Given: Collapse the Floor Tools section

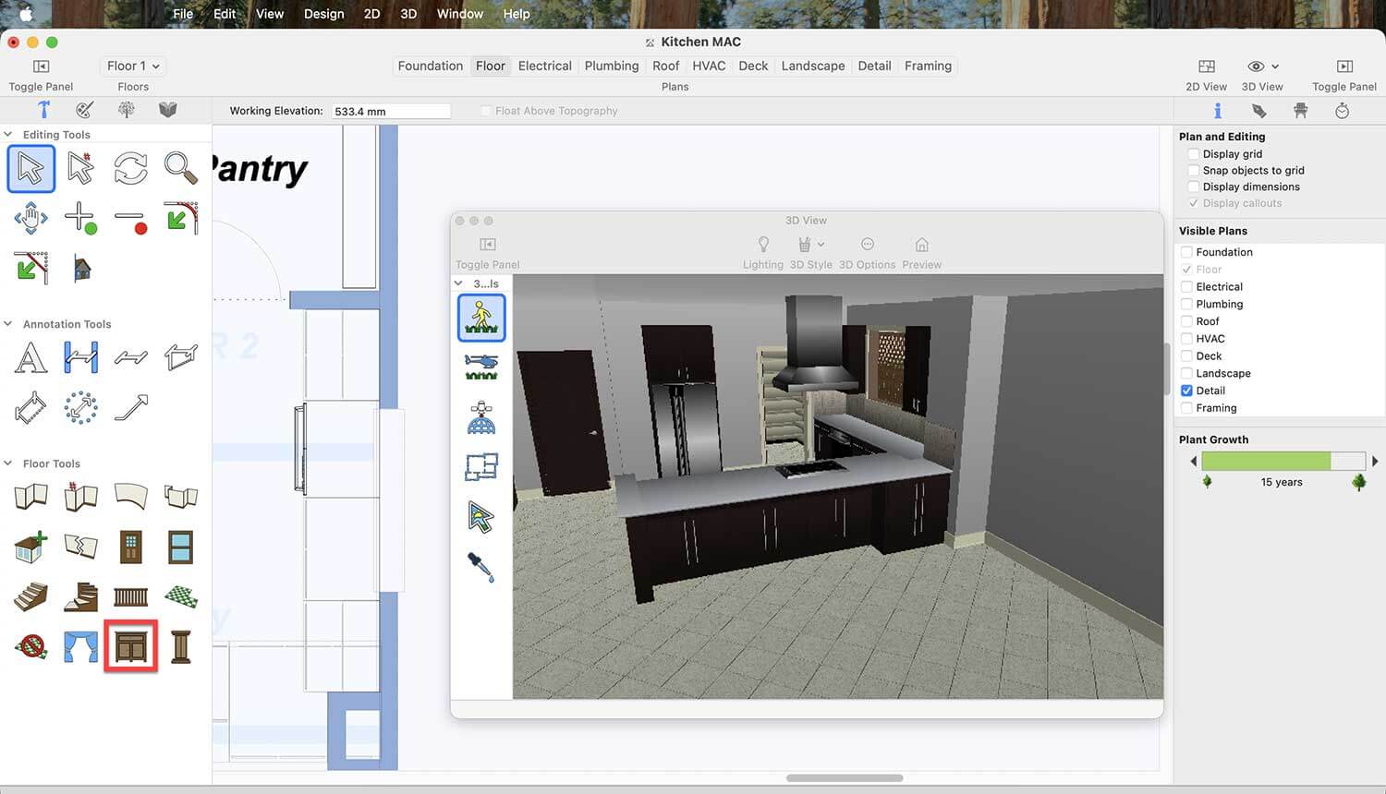Looking at the screenshot, I should point(8,463).
